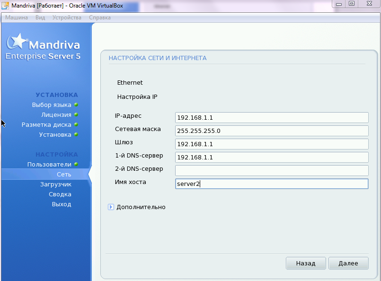Click green dot beside Разметка диска
381x281 pixels.
pyautogui.click(x=76, y=124)
